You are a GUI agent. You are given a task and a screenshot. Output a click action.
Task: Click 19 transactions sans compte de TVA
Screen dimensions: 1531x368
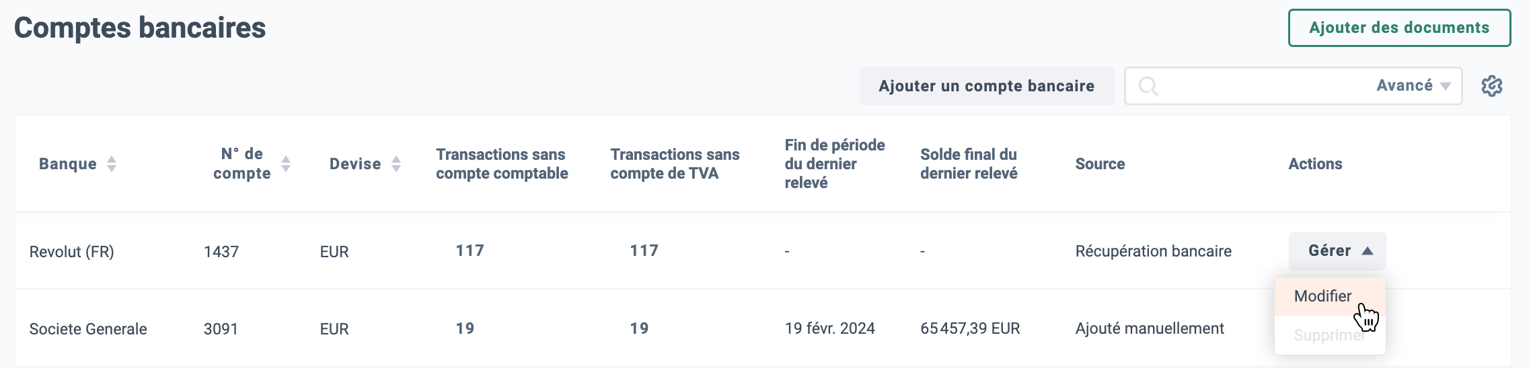click(x=639, y=328)
